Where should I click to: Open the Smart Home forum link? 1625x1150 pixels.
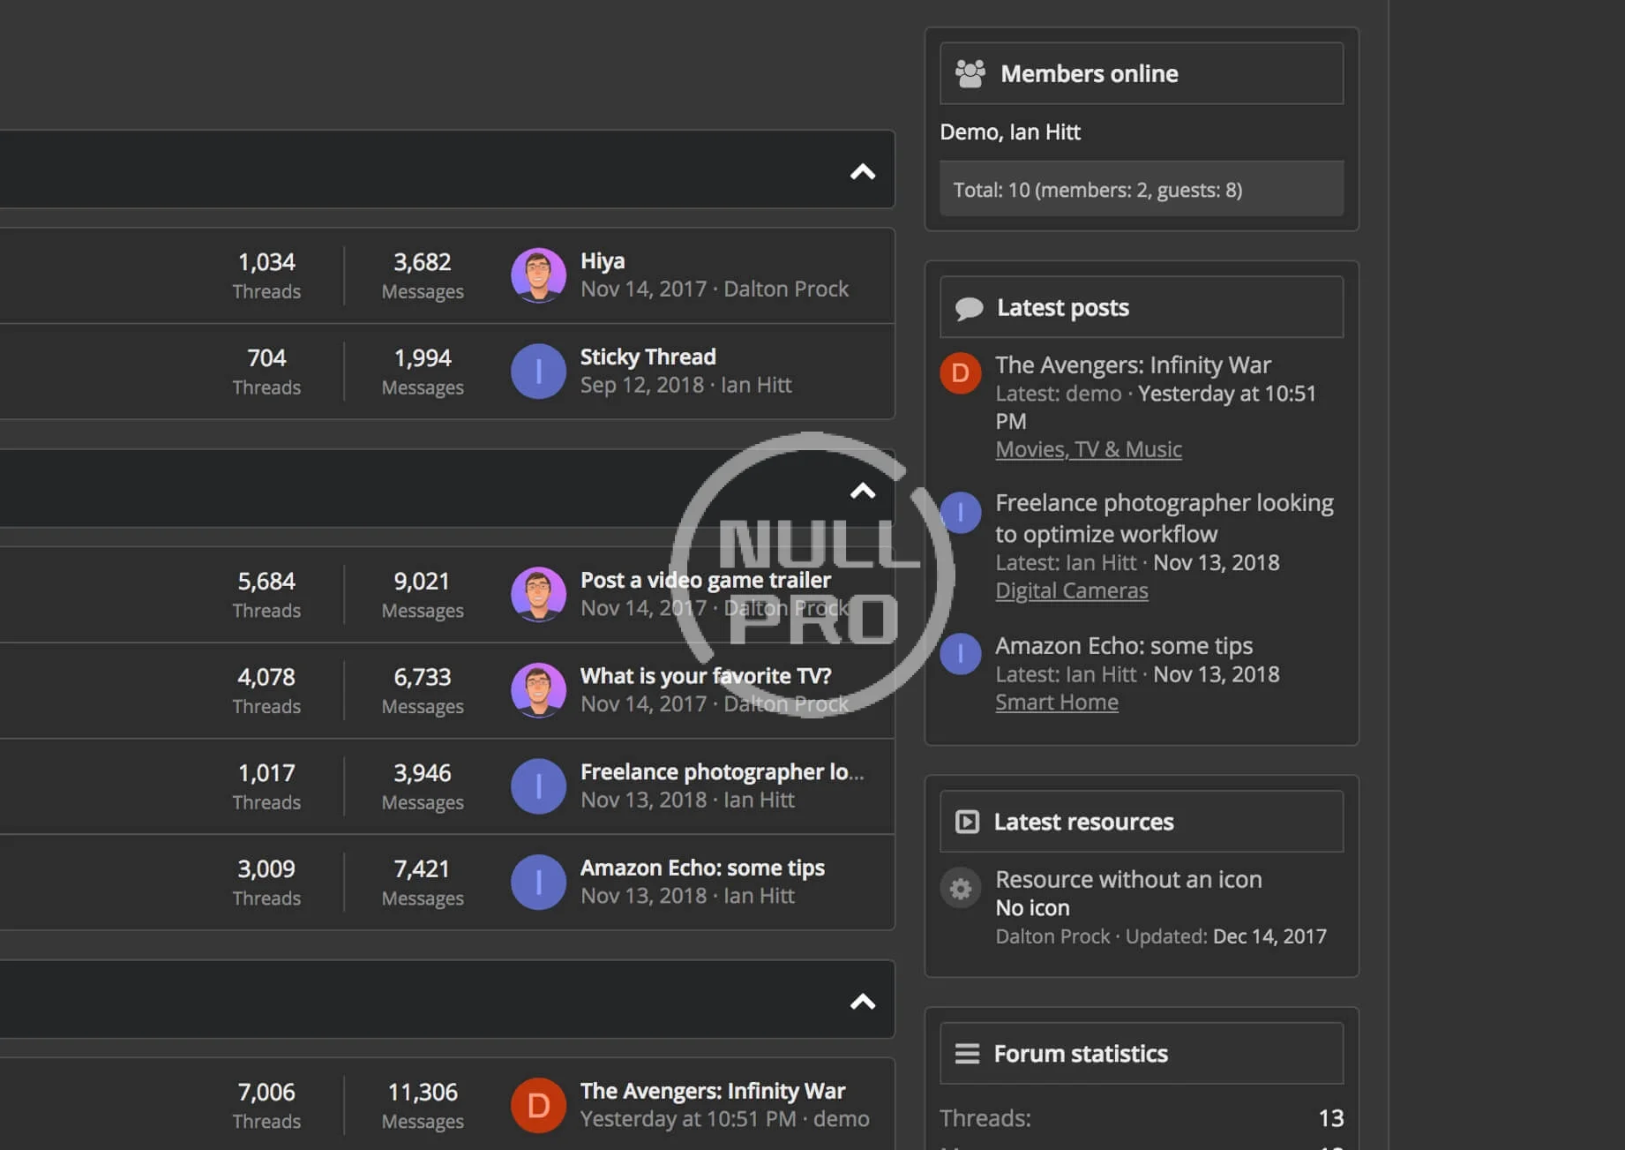point(1056,703)
